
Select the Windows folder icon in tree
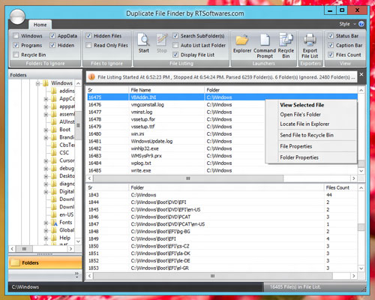(x=46, y=83)
